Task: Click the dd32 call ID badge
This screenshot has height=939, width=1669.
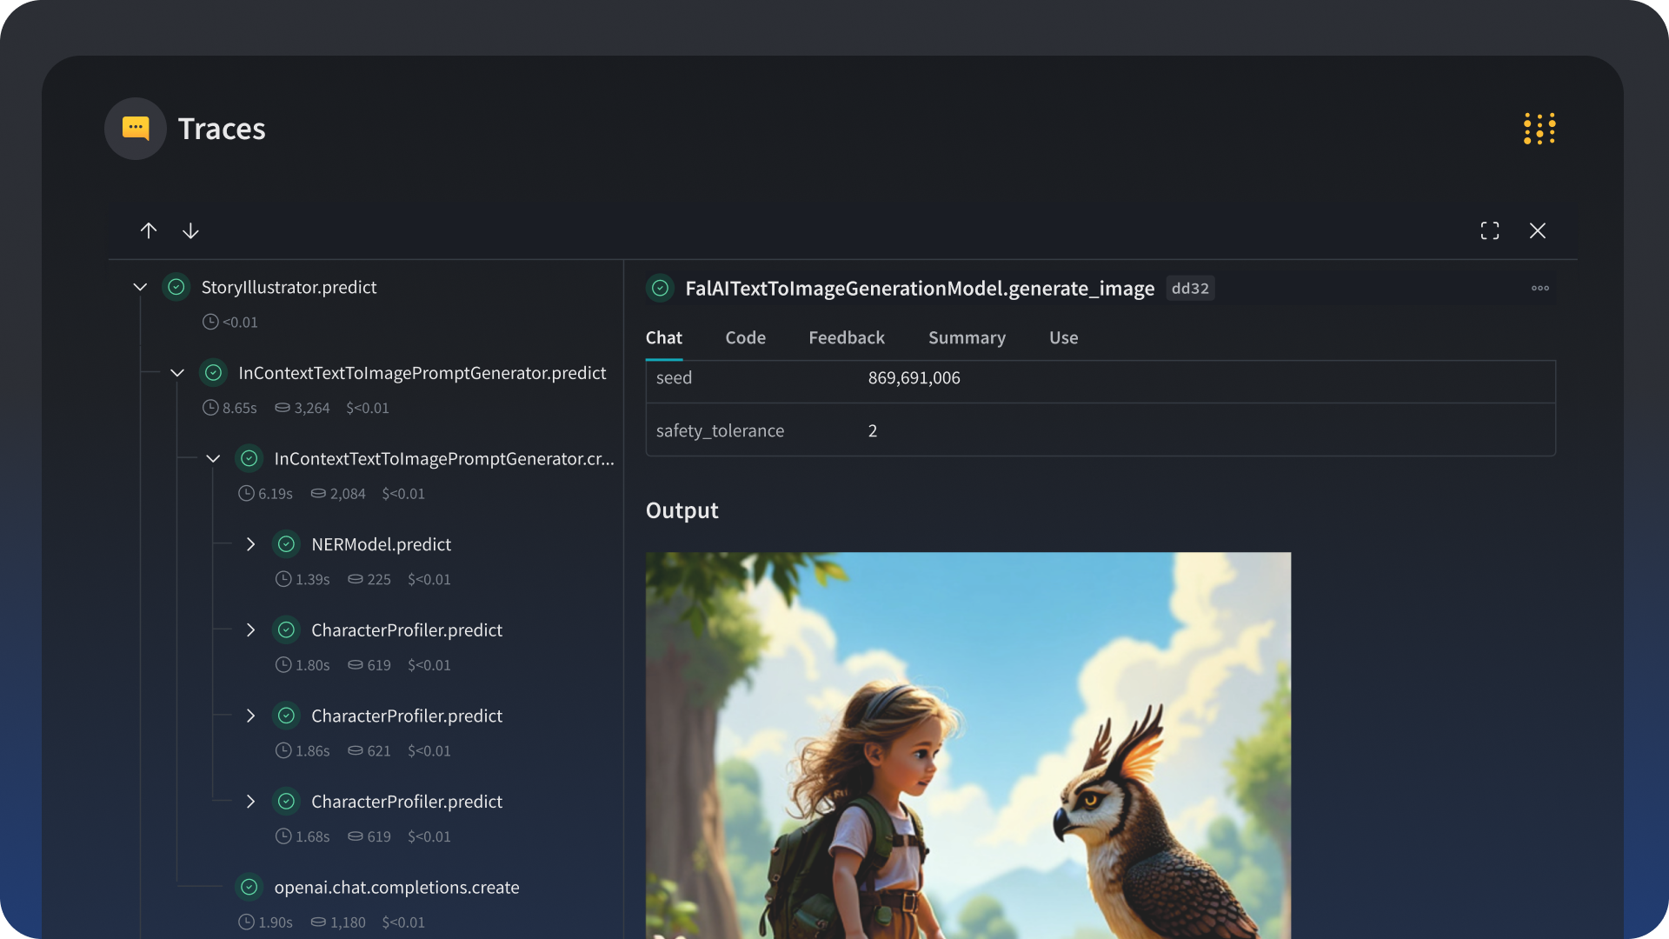Action: click(x=1189, y=289)
